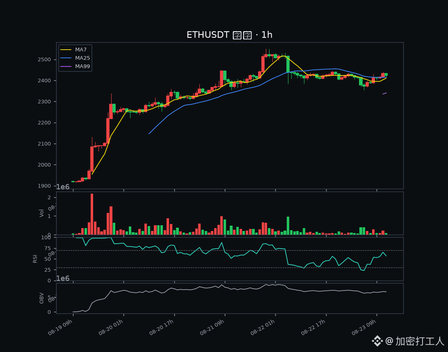Click the 08-23 09h time label

(x=364, y=327)
